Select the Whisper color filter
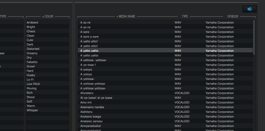265x131 pixels. click(48, 110)
